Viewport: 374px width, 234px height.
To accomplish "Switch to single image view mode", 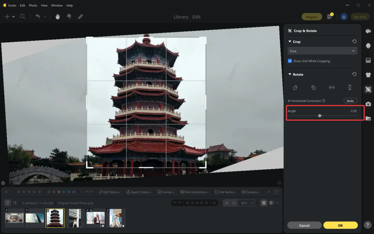I will tap(264, 203).
